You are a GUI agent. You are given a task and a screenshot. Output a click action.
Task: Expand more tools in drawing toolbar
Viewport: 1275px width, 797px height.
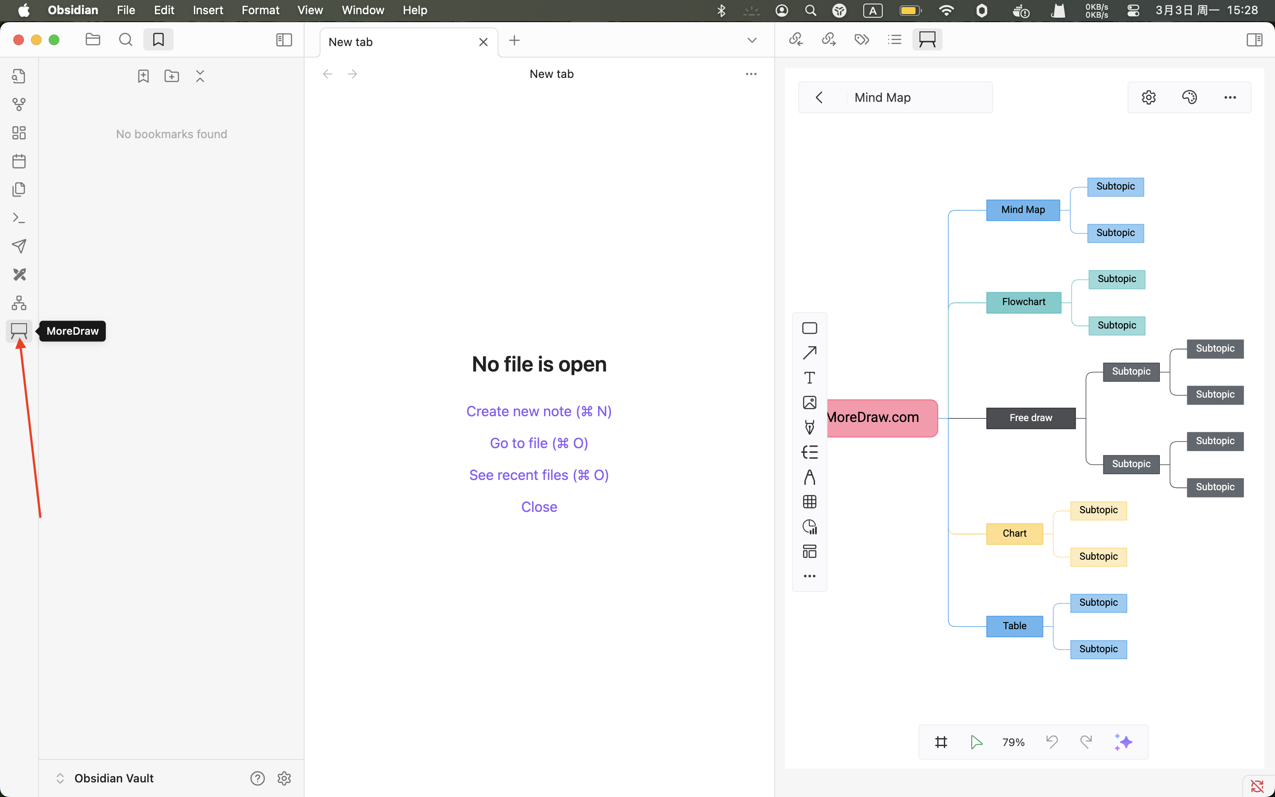(809, 576)
